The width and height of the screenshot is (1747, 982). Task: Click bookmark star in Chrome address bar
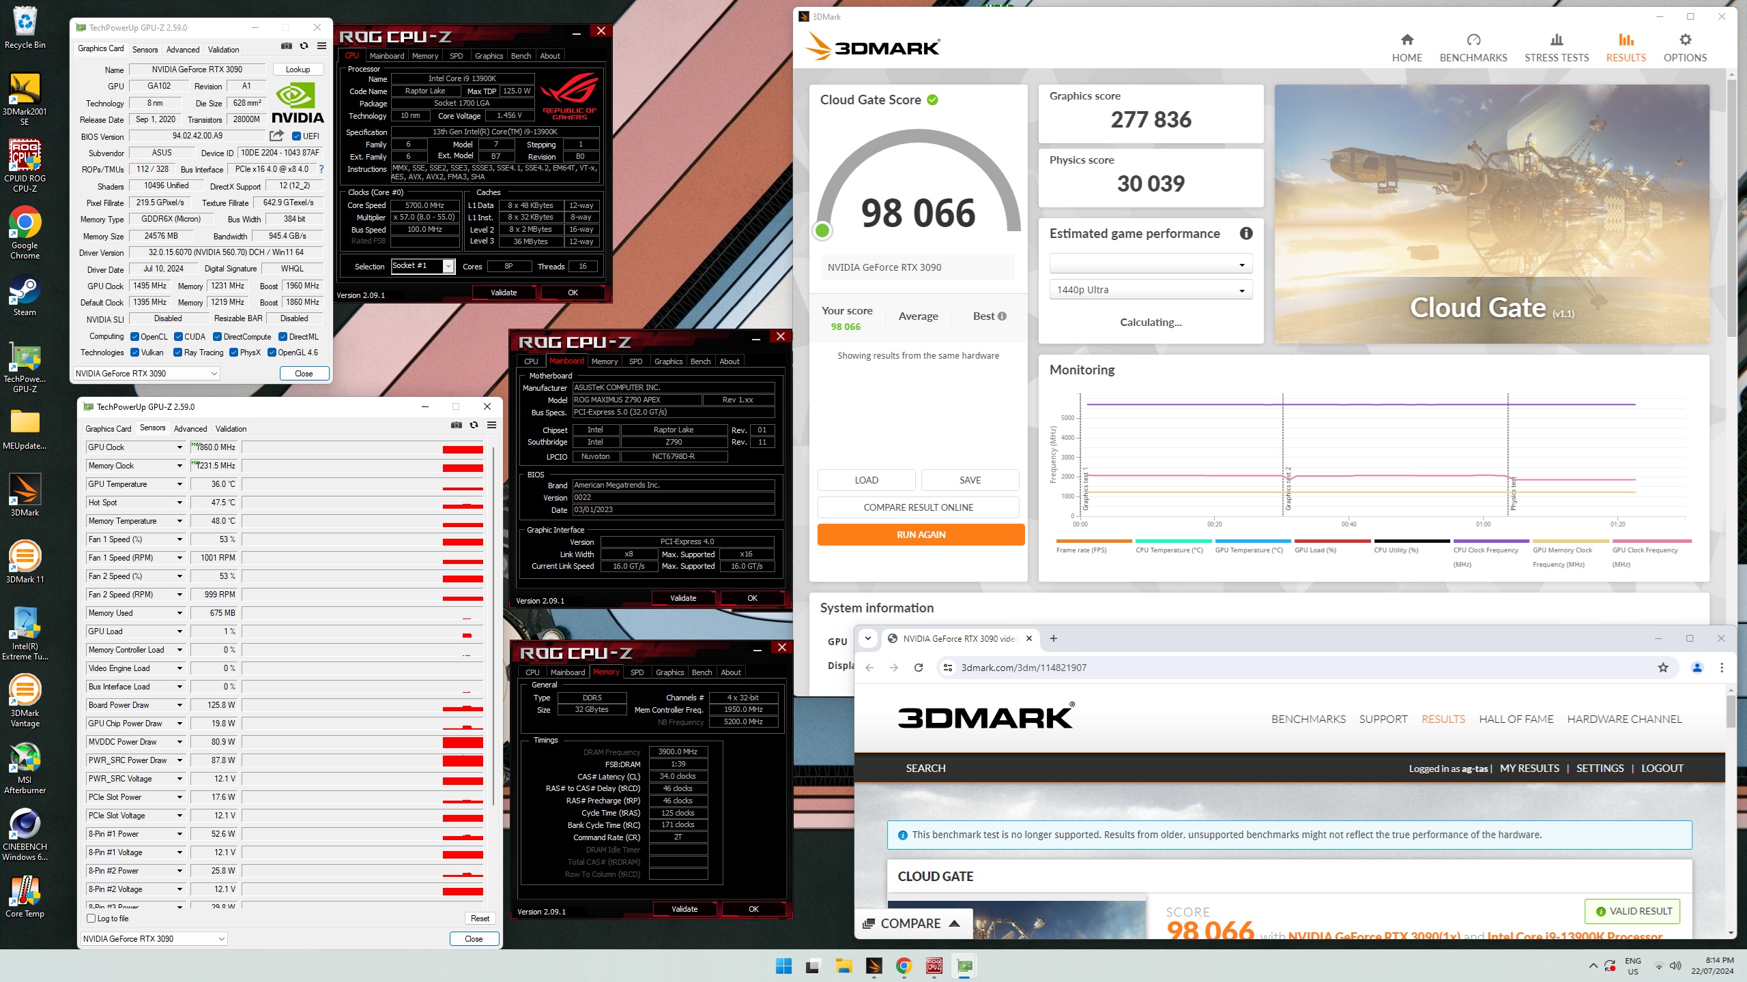point(1663,668)
